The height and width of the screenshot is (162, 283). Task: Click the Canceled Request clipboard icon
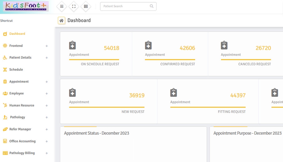pos(224,45)
